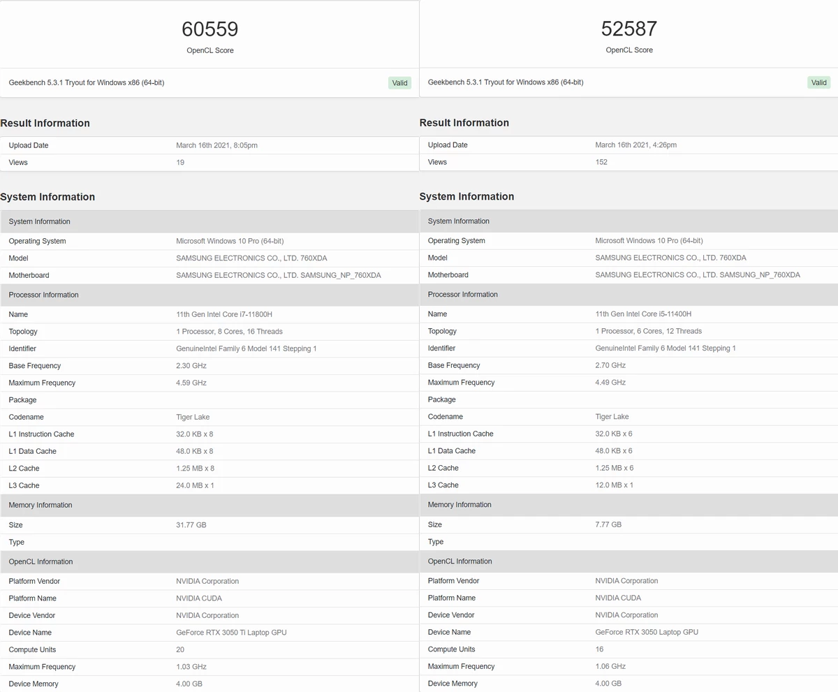The image size is (838, 692).
Task: Click upload date March 16th 2021, 4:26pm
Action: tap(635, 145)
